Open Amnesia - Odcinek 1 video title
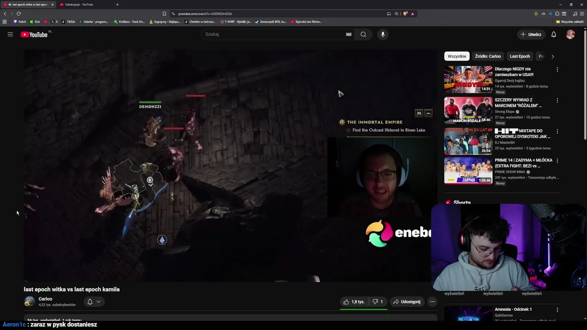Viewport: 587px width, 330px height. click(x=513, y=309)
